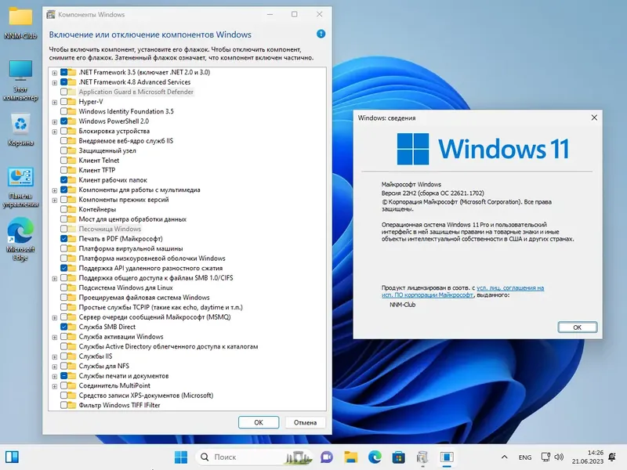This screenshot has height=470, width=627.
Task: Switch to the winver window taskbar icon
Action: pos(446,457)
